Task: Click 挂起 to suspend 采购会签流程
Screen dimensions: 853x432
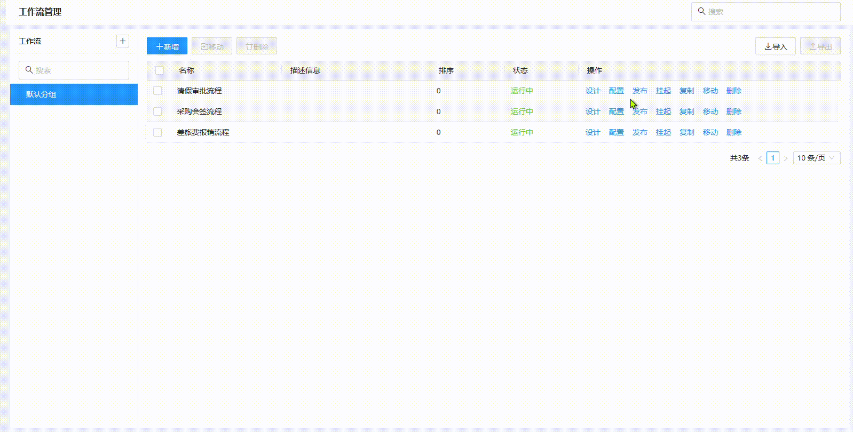Action: [x=663, y=111]
